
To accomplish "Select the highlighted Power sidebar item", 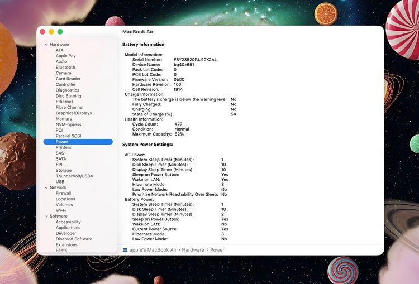I will (78, 142).
